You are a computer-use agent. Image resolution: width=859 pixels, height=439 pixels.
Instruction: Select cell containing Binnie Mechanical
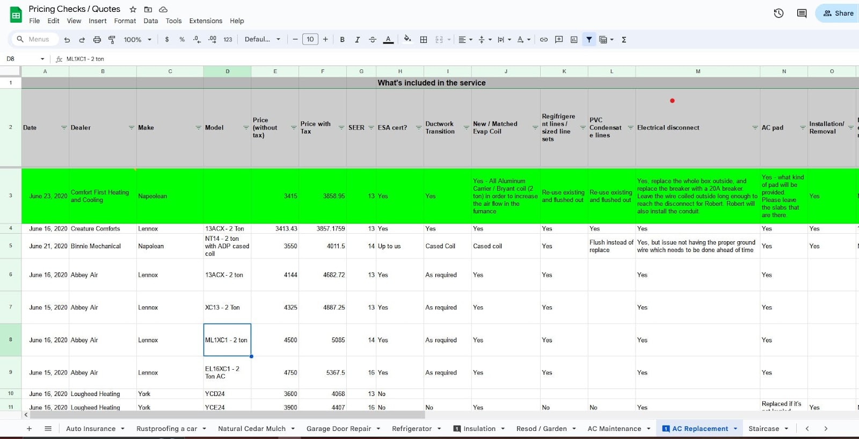click(x=103, y=246)
